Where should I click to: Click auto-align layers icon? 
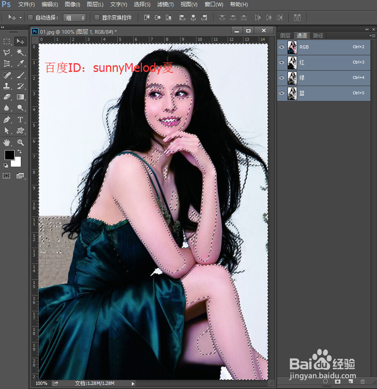point(297,17)
